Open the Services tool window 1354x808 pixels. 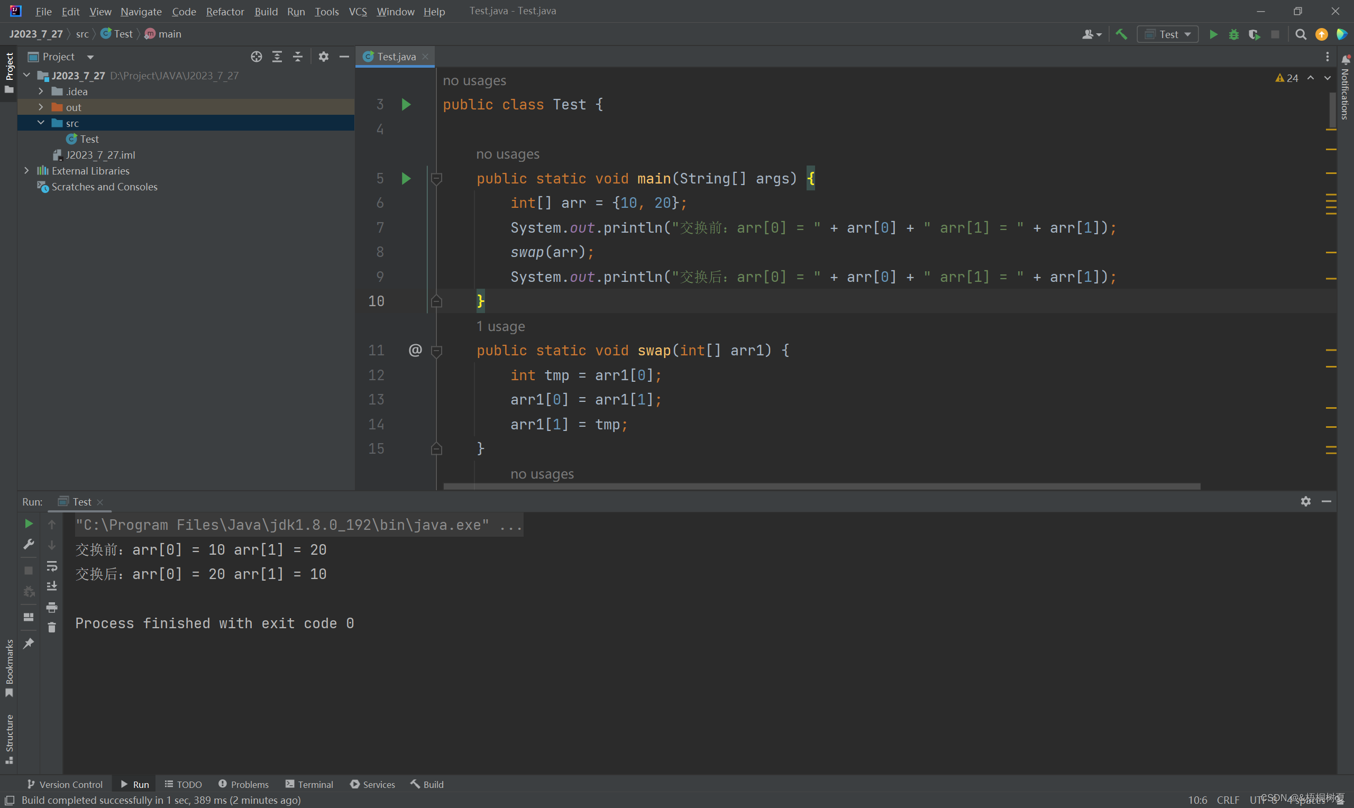372,784
